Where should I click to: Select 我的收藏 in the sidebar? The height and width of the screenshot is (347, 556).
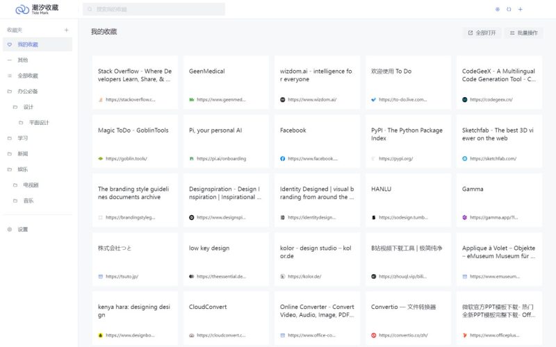click(x=28, y=44)
